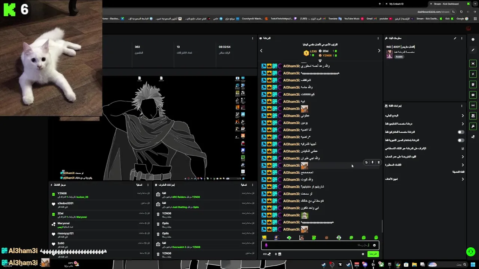
Task: Open File Explorer from taskbar
Action: coord(414,265)
